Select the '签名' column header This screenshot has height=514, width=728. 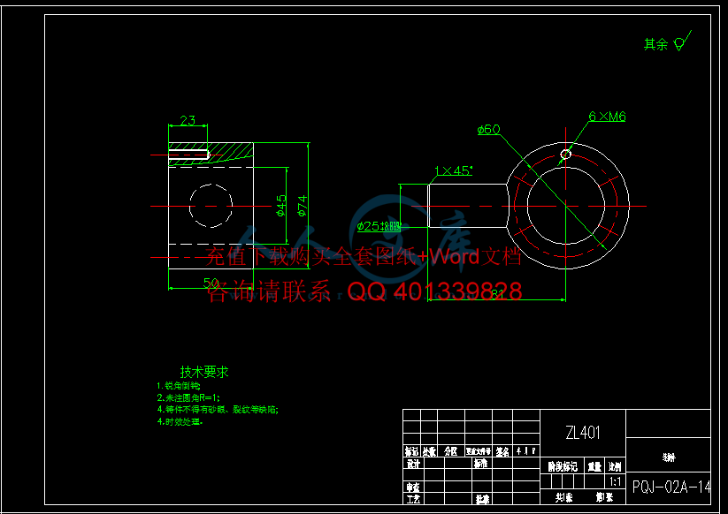(x=502, y=451)
